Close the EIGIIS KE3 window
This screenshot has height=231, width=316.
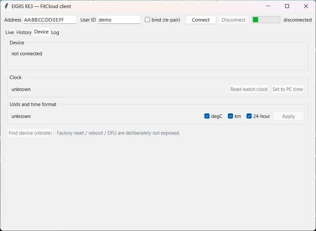point(306,6)
